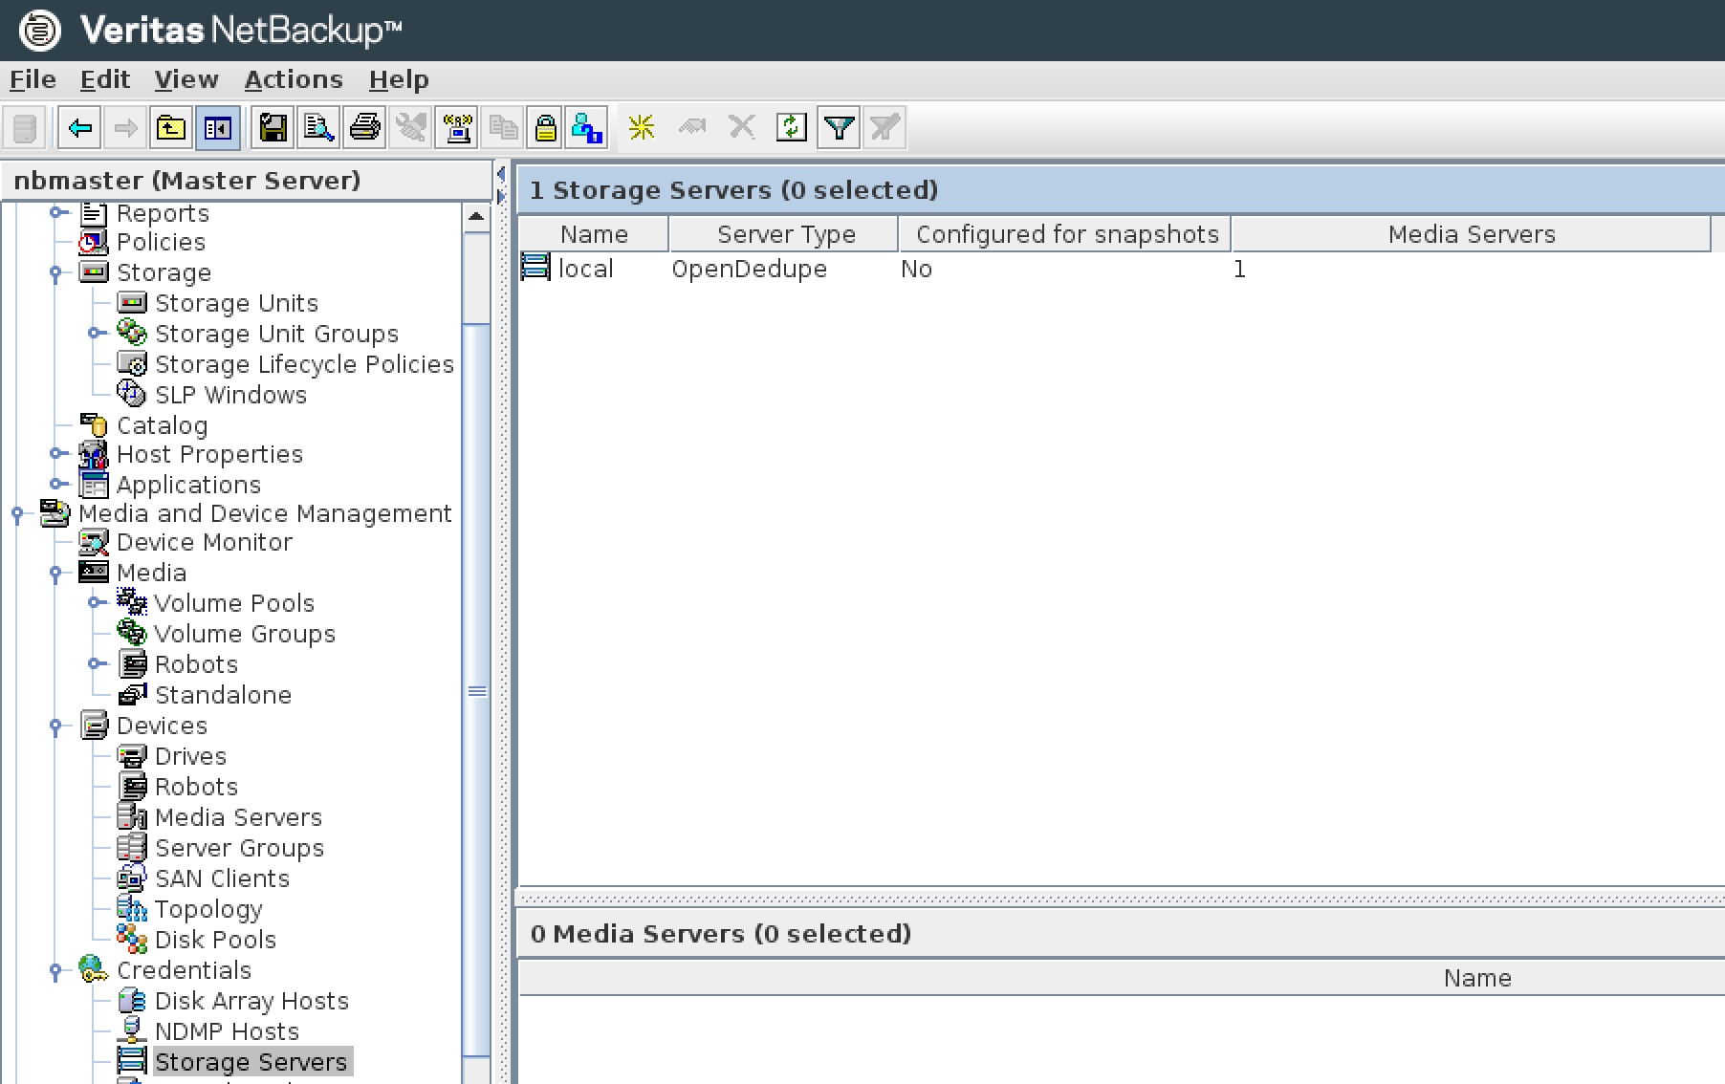Open the Catalog node

point(162,425)
